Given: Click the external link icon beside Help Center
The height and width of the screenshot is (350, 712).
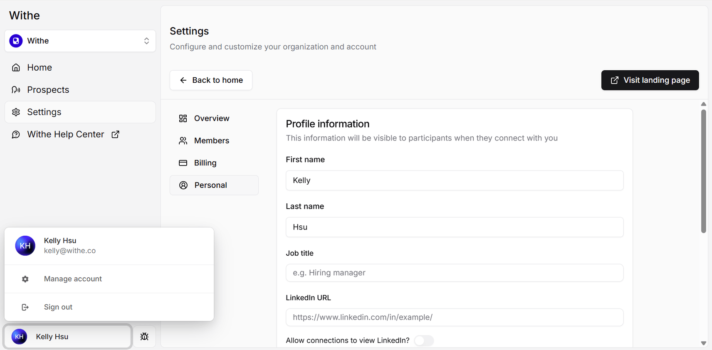Looking at the screenshot, I should [x=115, y=134].
